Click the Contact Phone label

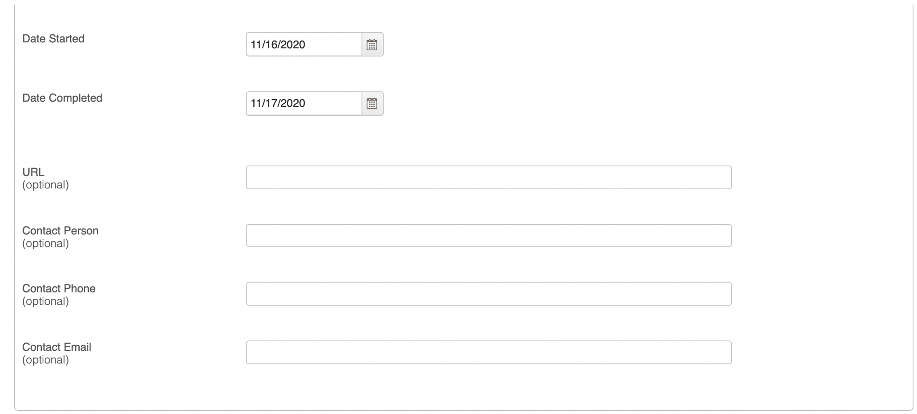tap(59, 288)
